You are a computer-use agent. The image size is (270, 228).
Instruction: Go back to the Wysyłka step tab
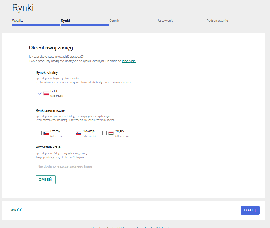point(18,21)
